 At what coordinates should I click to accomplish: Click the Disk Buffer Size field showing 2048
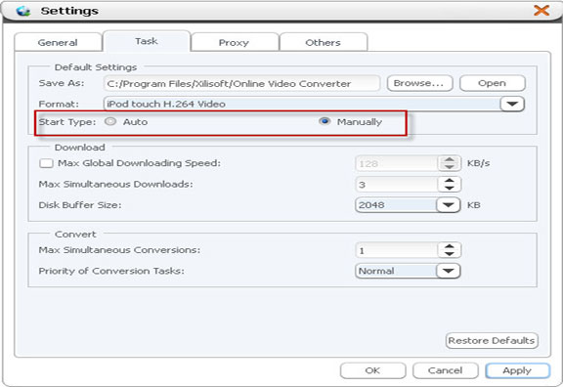point(396,205)
